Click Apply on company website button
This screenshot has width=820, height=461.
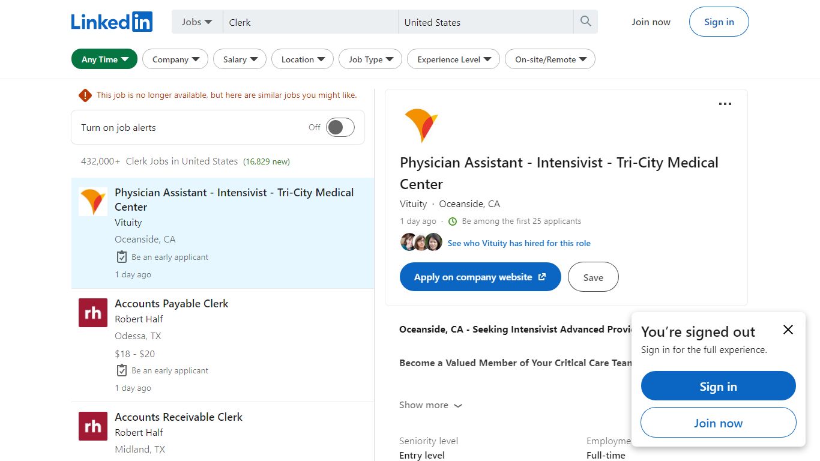click(x=480, y=277)
